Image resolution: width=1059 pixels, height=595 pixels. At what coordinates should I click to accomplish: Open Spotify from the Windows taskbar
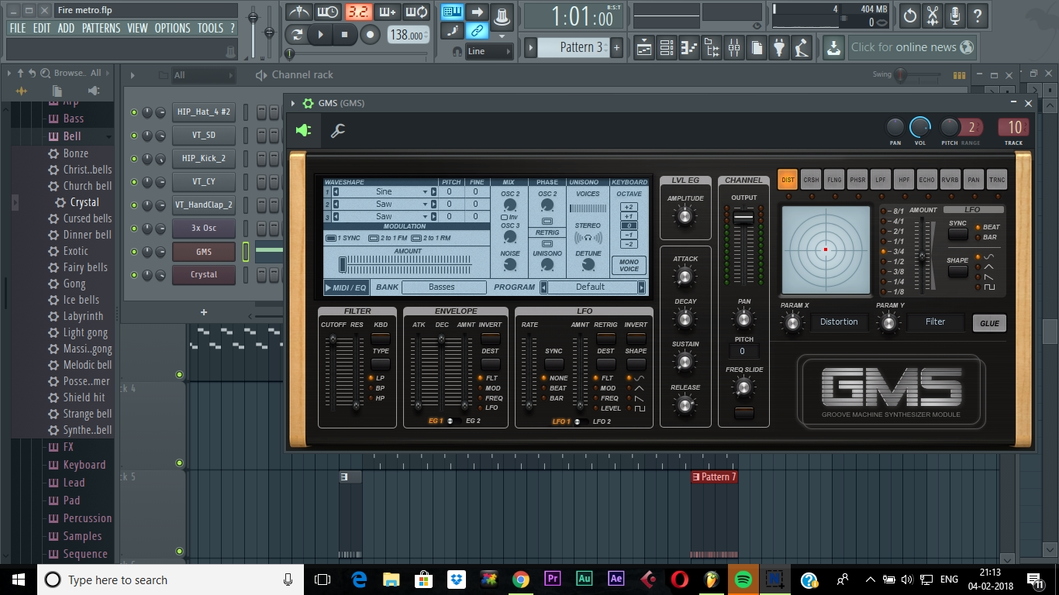[x=742, y=580]
